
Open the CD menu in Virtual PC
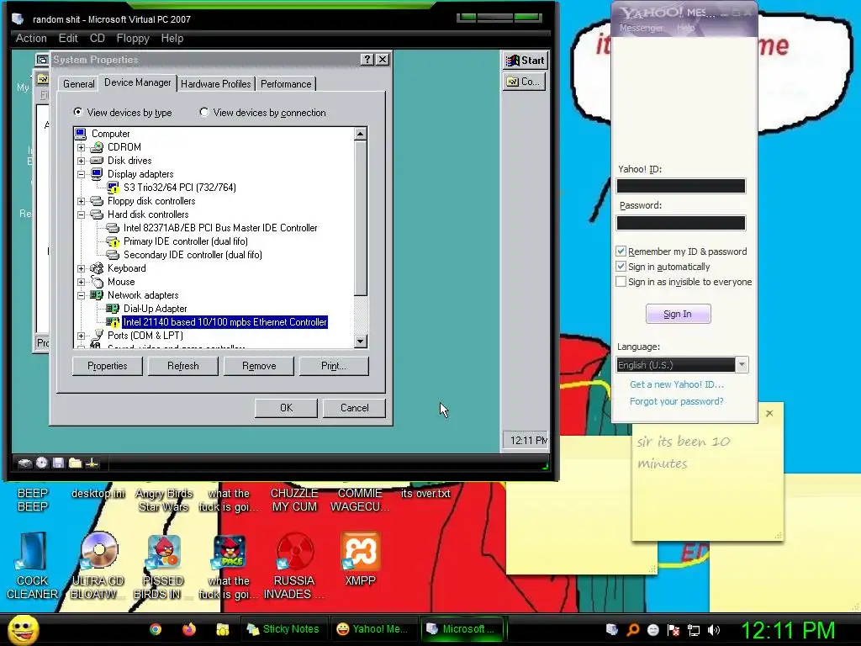click(x=98, y=38)
